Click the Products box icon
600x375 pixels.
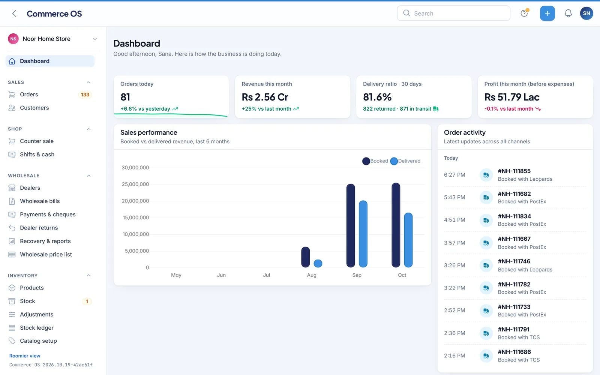coord(12,288)
